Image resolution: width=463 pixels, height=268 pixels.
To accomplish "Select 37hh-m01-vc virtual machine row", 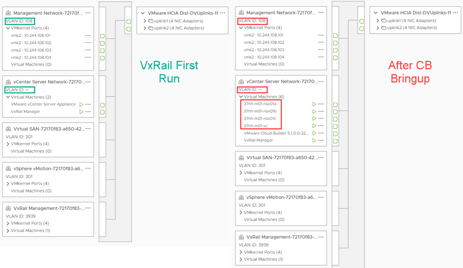I will [x=256, y=126].
